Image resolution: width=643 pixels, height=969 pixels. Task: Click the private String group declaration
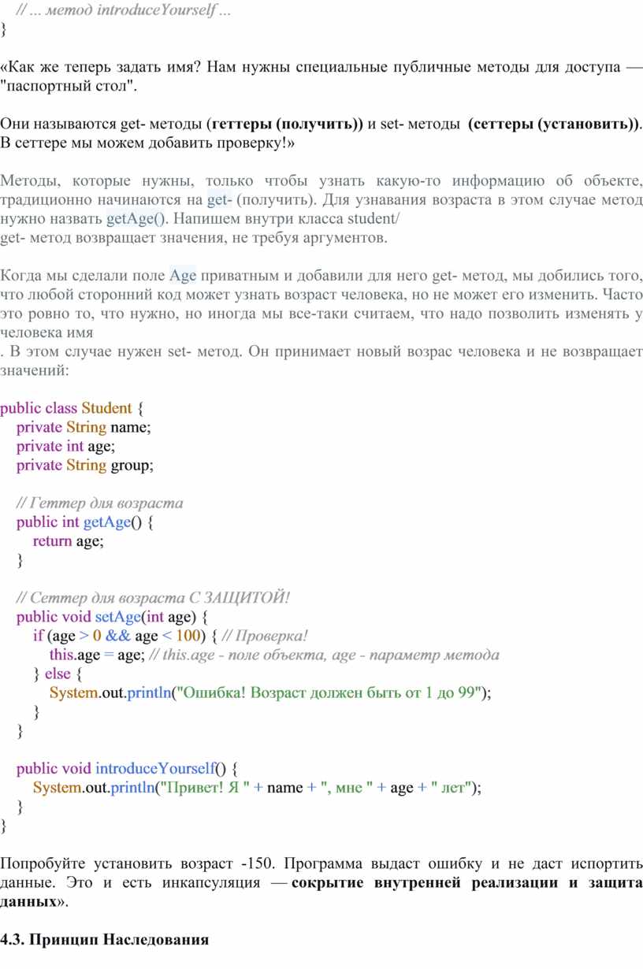pos(86,465)
